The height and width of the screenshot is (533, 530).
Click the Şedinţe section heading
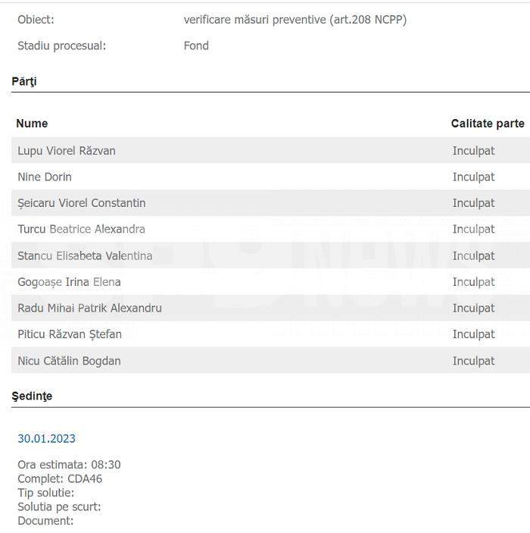32,396
